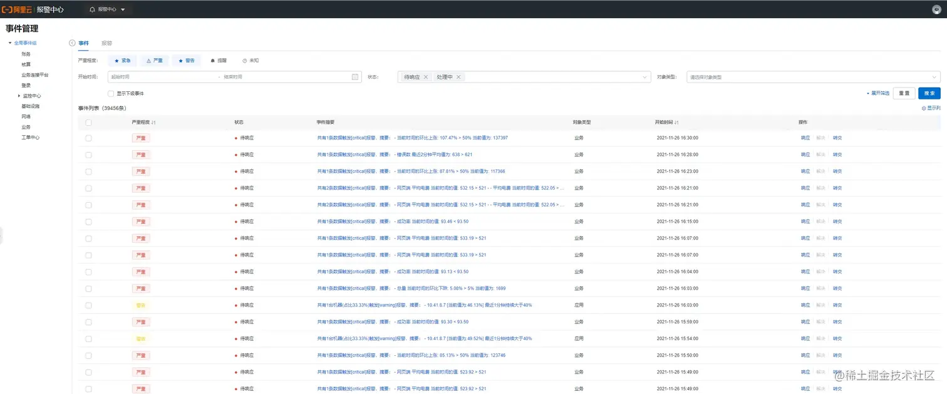The width and height of the screenshot is (947, 394).
Task: Click 响应 for the 16:30:00 event
Action: tap(805, 138)
